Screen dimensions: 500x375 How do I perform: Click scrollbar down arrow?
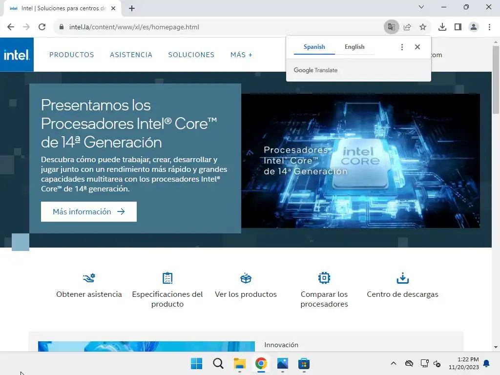[496, 347]
